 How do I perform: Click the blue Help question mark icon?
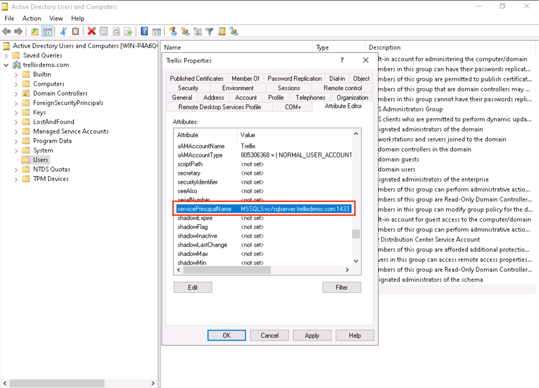[x=144, y=31]
